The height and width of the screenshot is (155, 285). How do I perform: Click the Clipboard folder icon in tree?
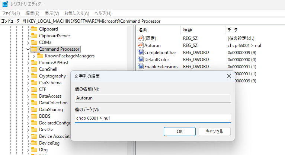34,29
